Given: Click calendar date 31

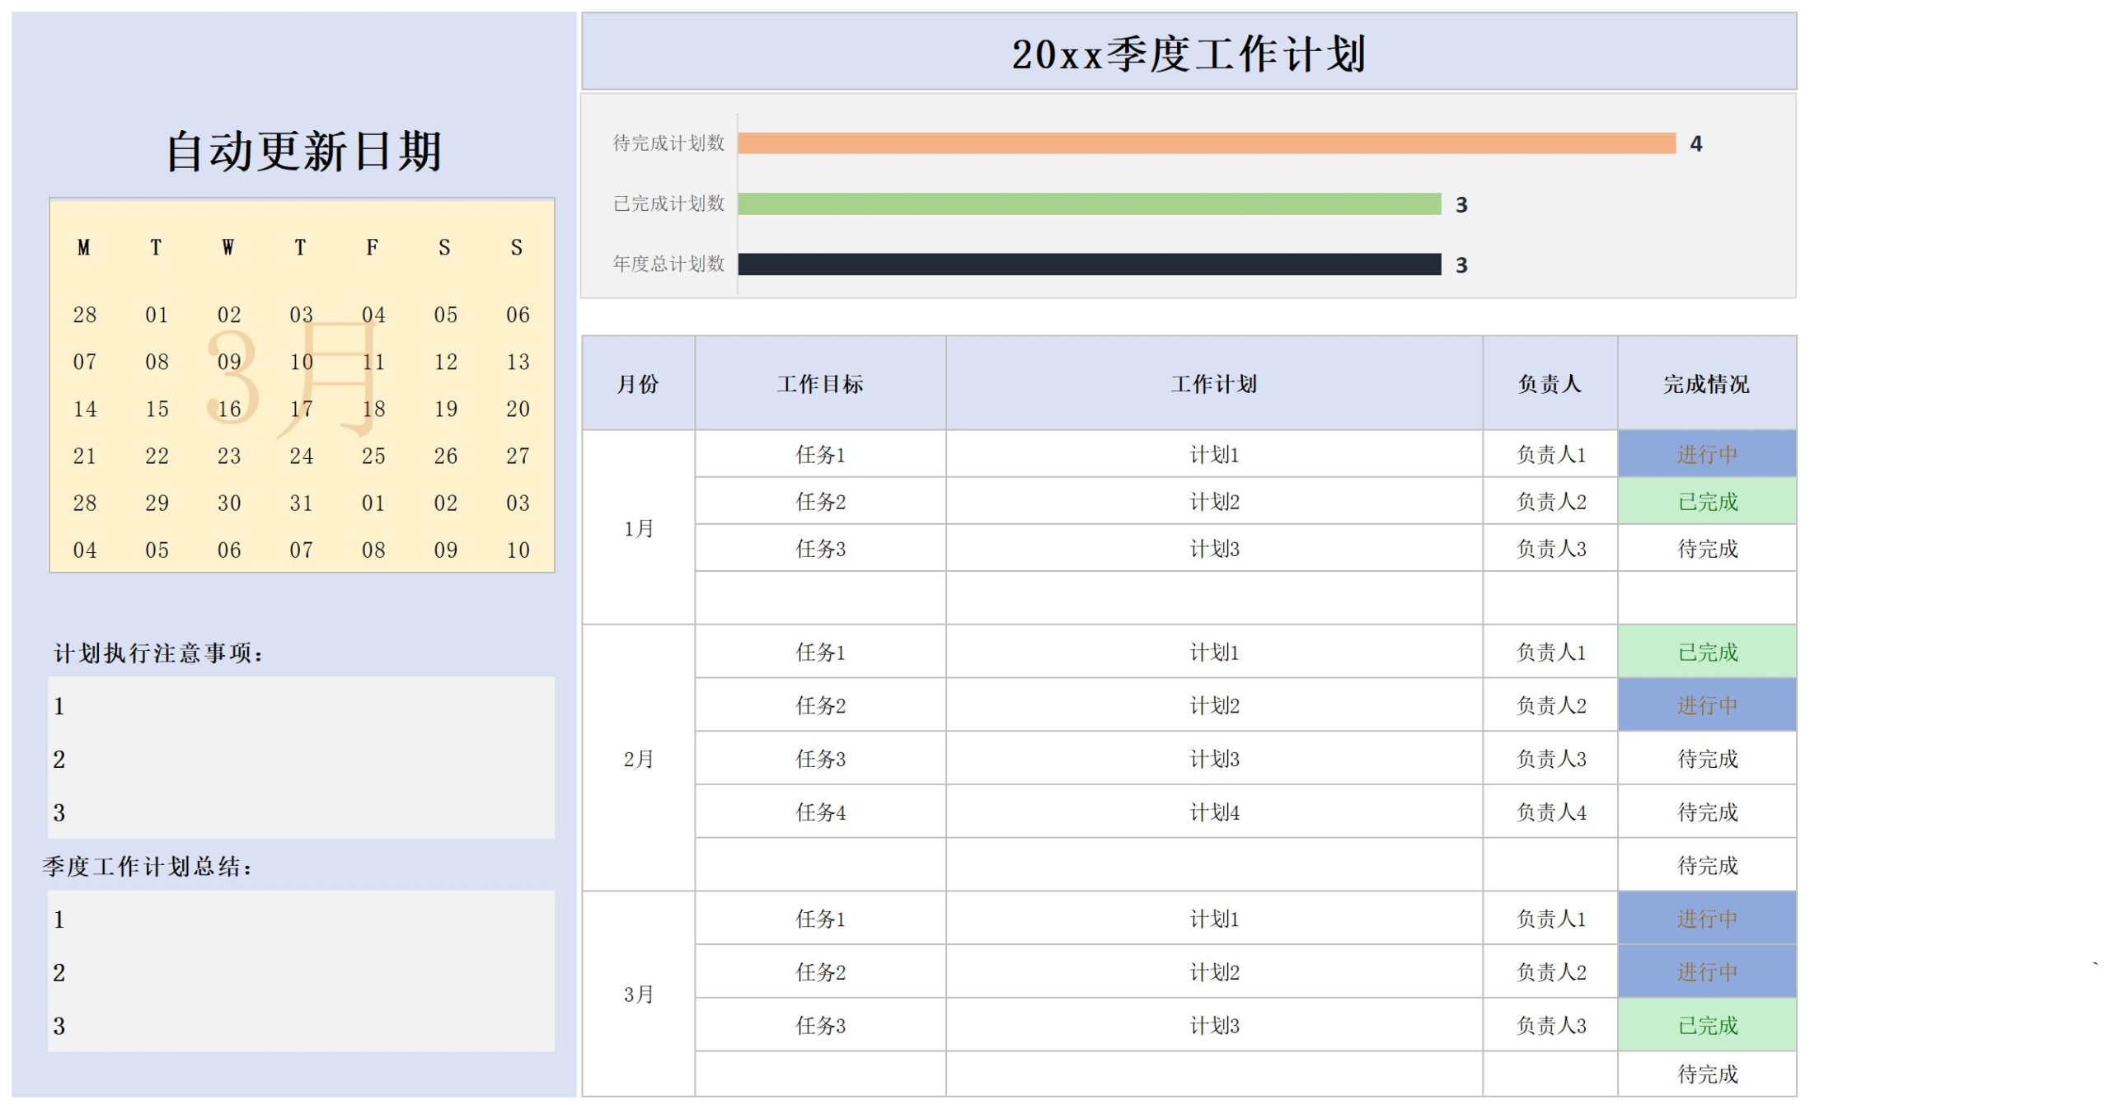Looking at the screenshot, I should (301, 503).
